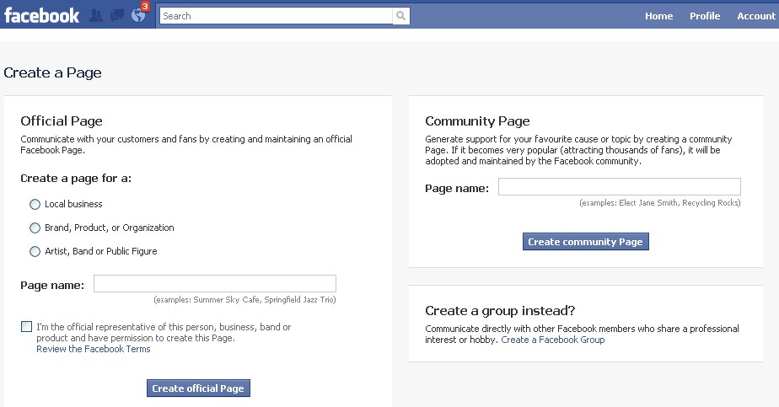Open the messages icon
The height and width of the screenshot is (407, 779).
[117, 15]
